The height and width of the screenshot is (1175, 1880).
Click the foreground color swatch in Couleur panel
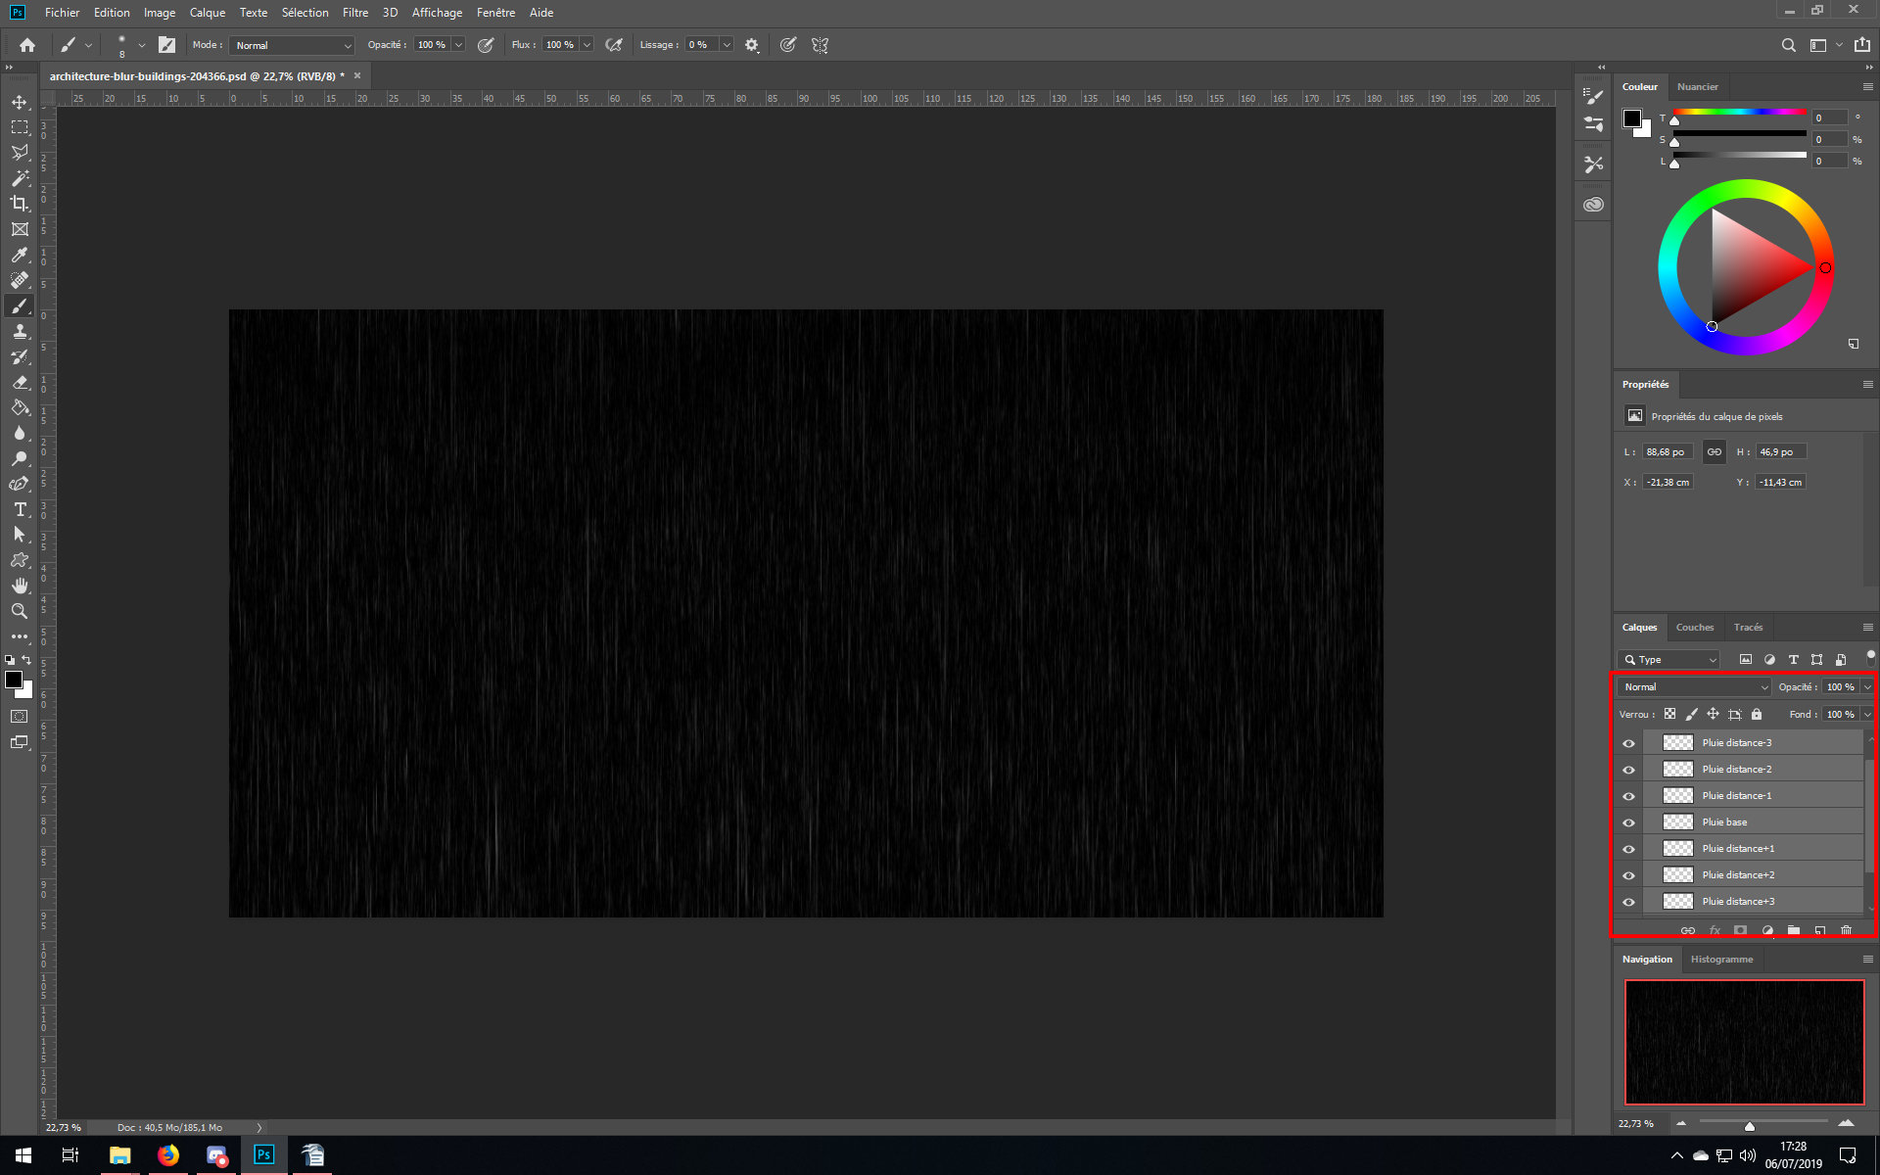pos(1631,118)
